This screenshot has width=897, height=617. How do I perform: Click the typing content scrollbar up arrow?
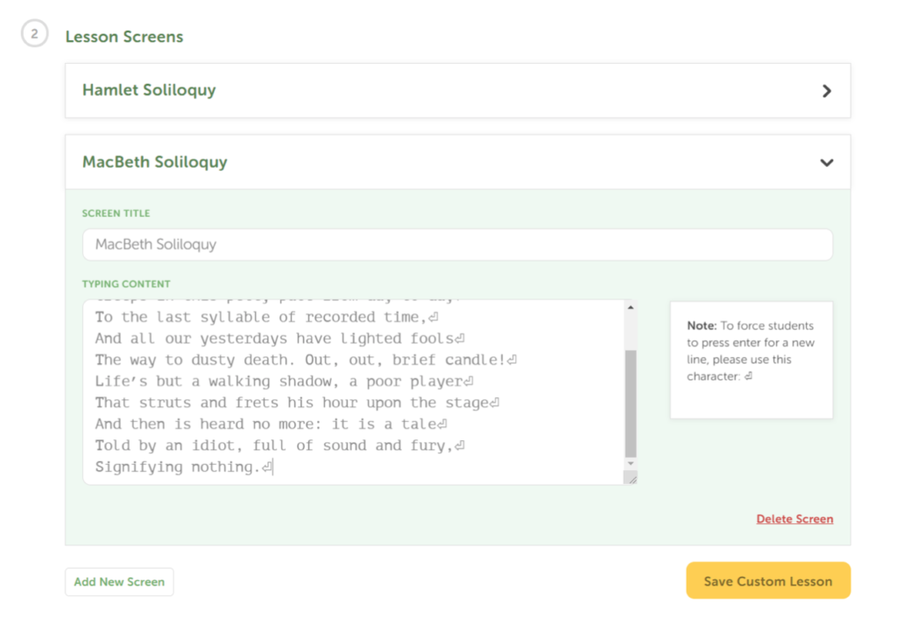point(631,307)
